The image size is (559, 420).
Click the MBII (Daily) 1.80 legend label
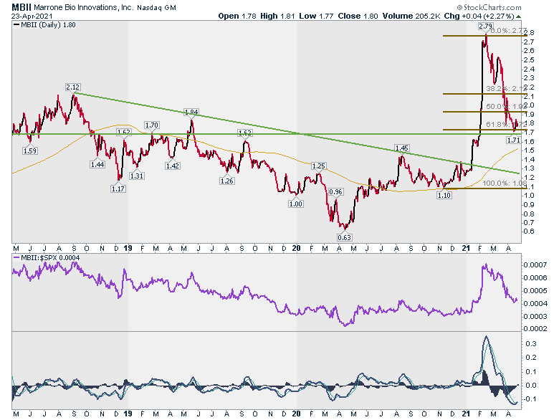click(48, 25)
